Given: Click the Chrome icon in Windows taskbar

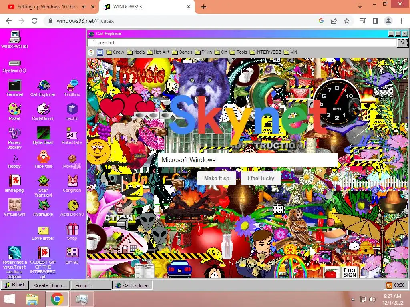Looking at the screenshot, I should coord(57,299).
